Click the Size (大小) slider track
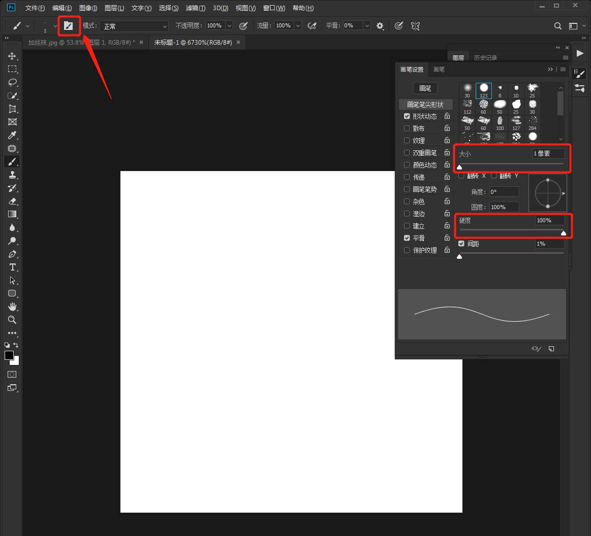 (x=511, y=164)
